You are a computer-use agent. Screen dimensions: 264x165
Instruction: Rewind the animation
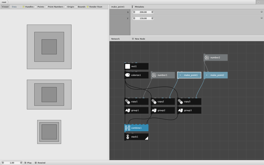(40, 163)
